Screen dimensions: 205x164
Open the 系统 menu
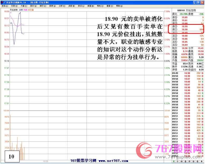[x=5, y=6]
